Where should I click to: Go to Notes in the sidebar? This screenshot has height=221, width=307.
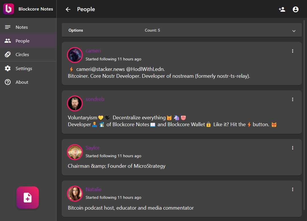tap(22, 27)
